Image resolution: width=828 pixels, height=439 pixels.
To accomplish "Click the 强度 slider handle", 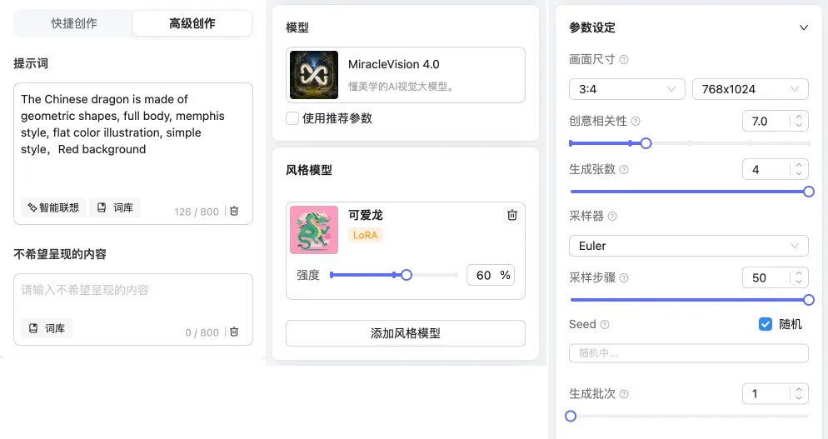I will 407,275.
